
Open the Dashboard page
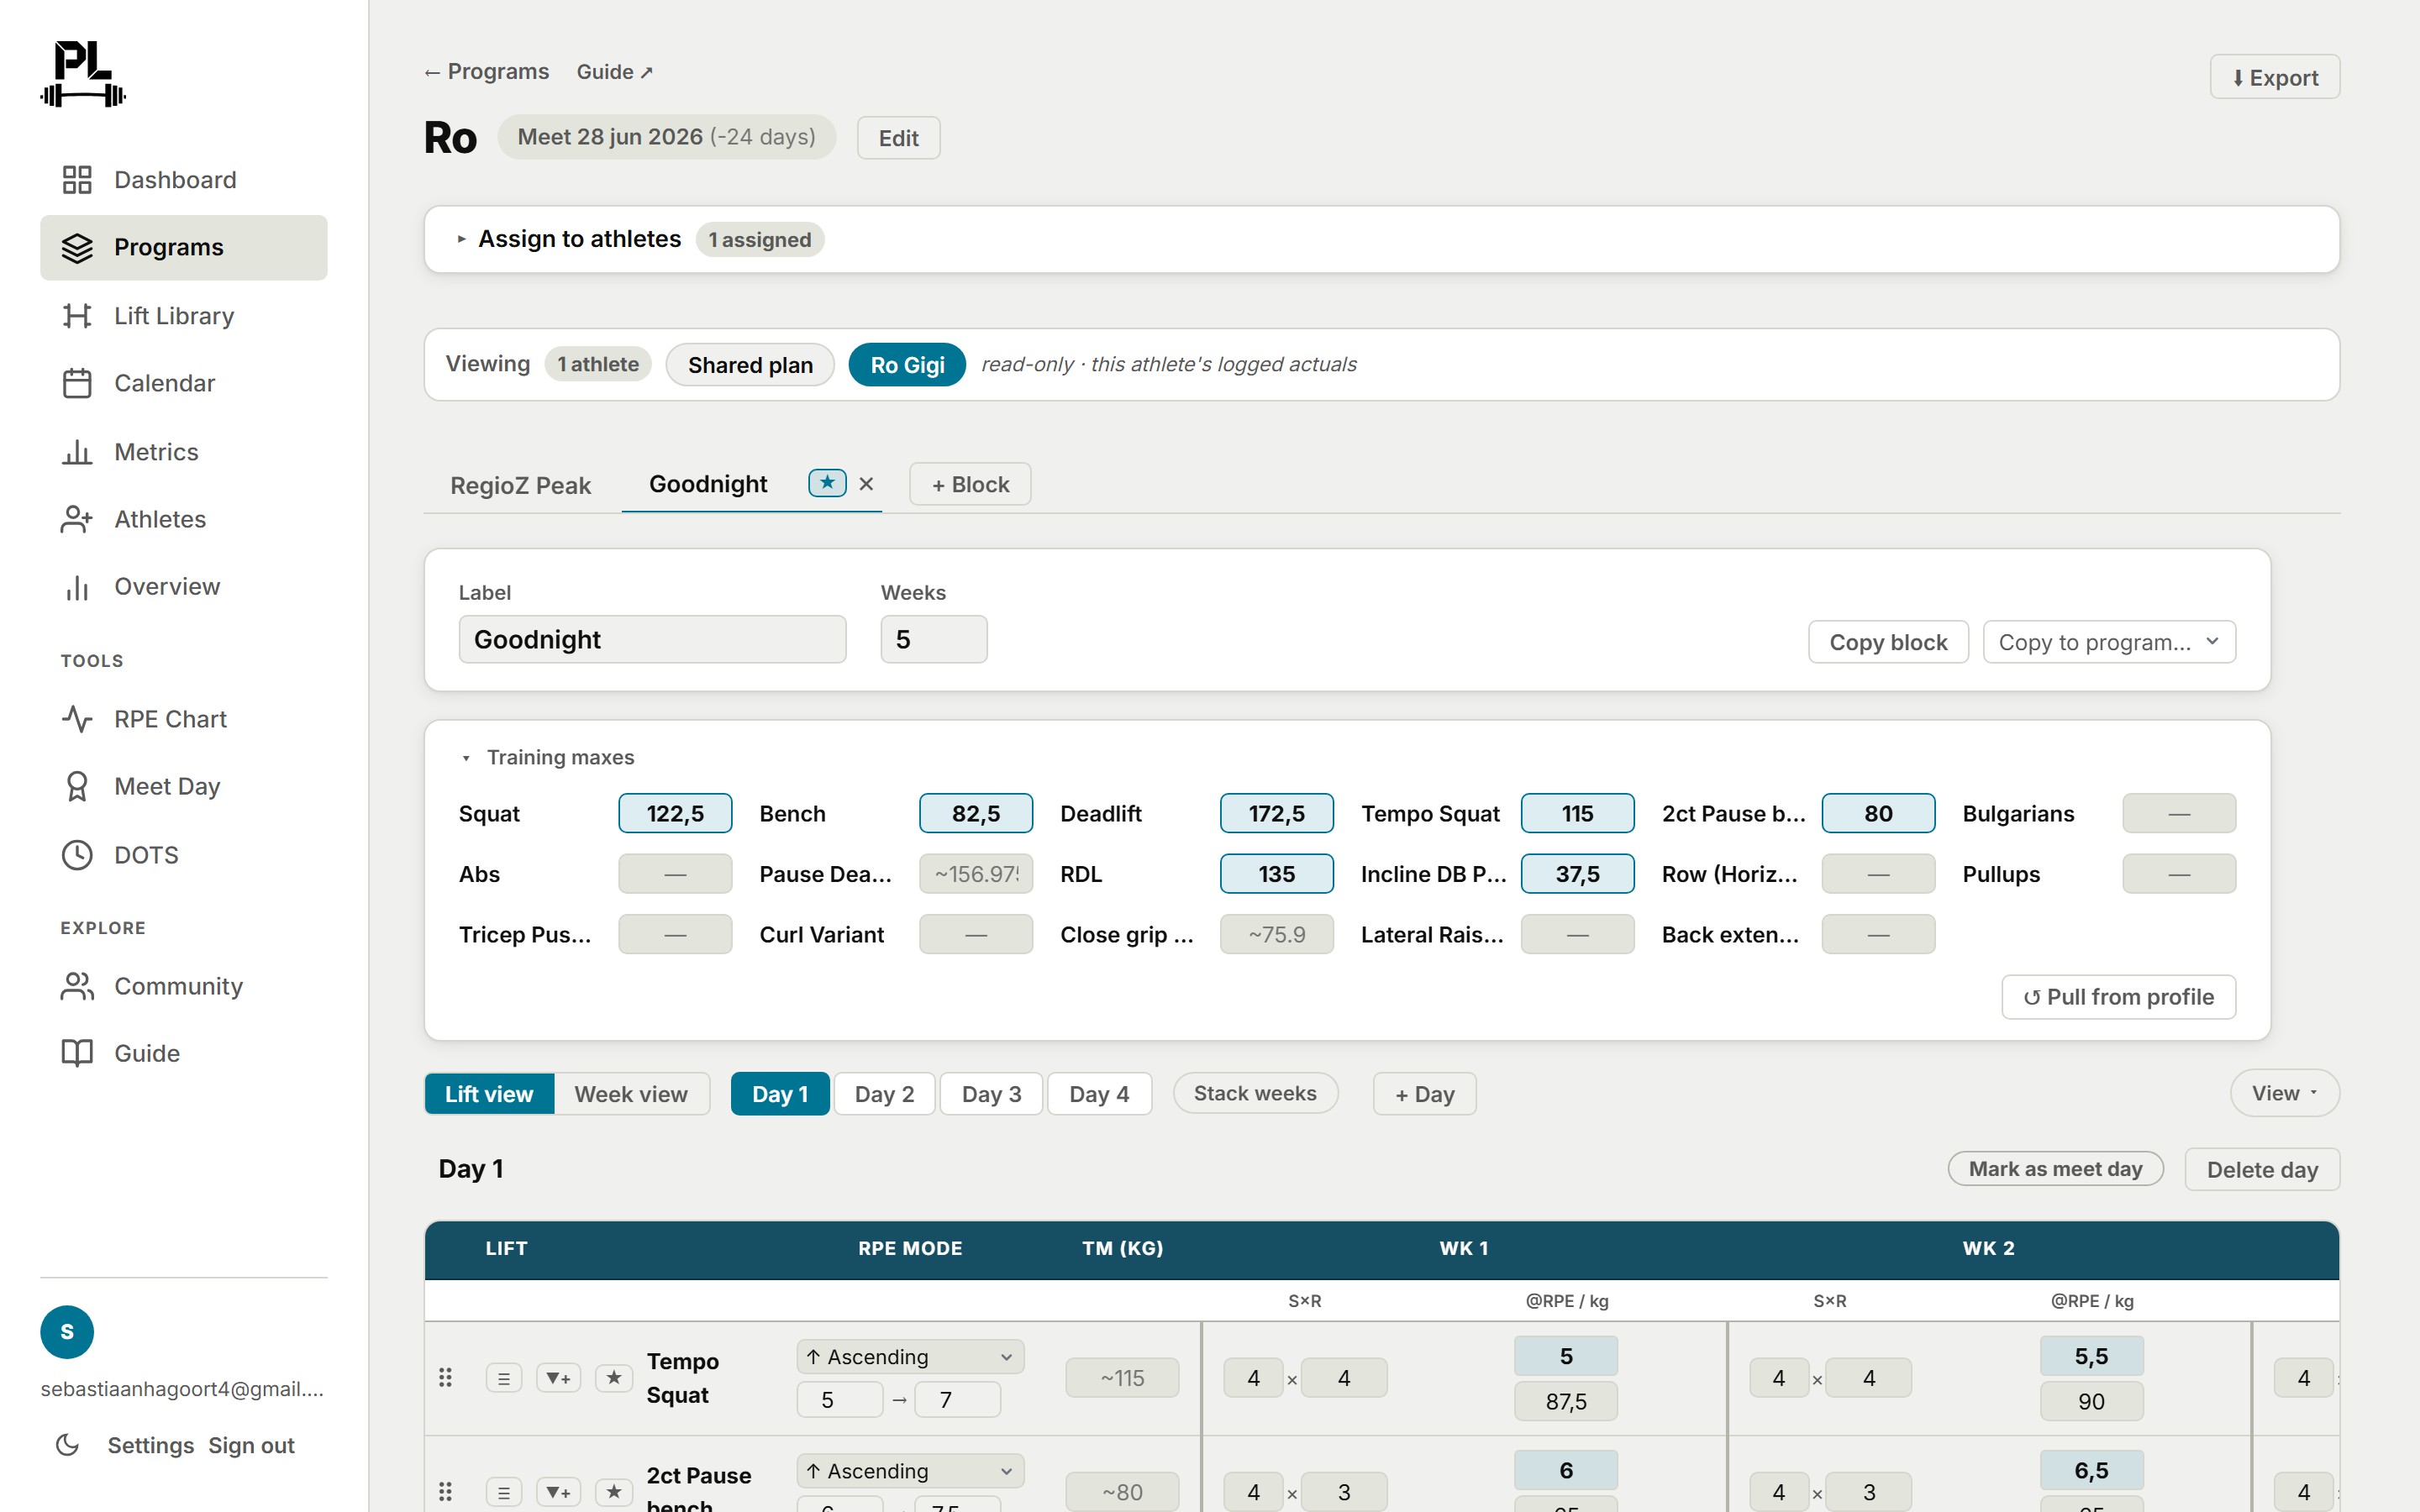[183, 180]
